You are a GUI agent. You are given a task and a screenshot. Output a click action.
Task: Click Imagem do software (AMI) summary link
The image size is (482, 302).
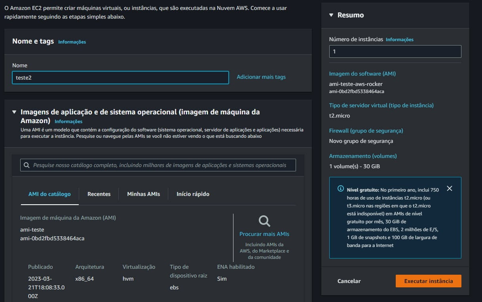(x=362, y=74)
